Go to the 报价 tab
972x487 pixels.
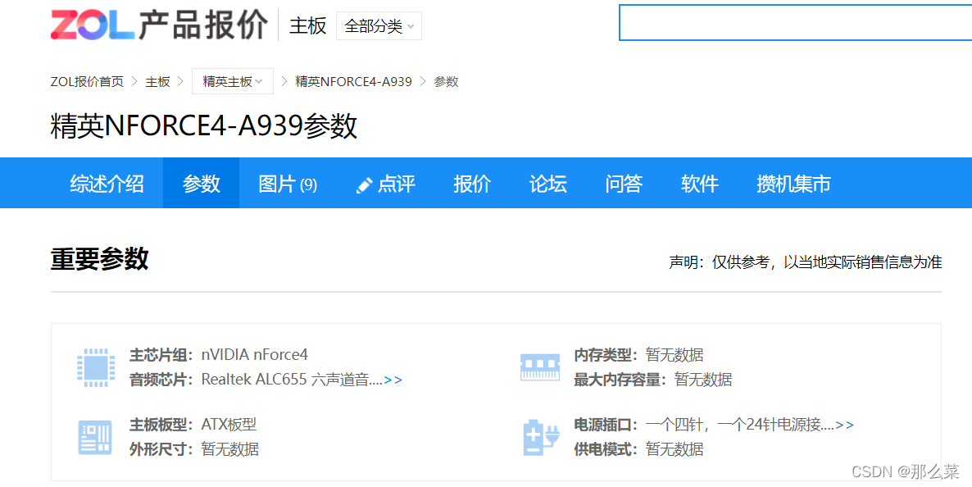[472, 184]
